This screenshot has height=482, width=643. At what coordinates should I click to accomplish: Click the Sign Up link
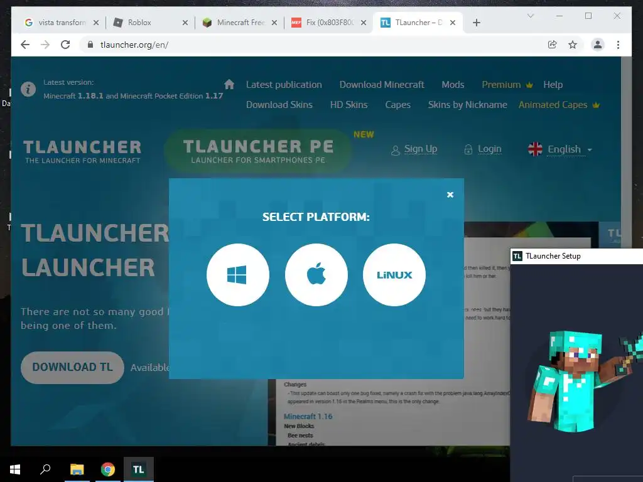(420, 149)
